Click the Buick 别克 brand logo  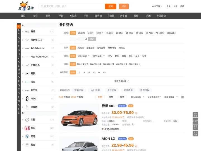click(27, 145)
